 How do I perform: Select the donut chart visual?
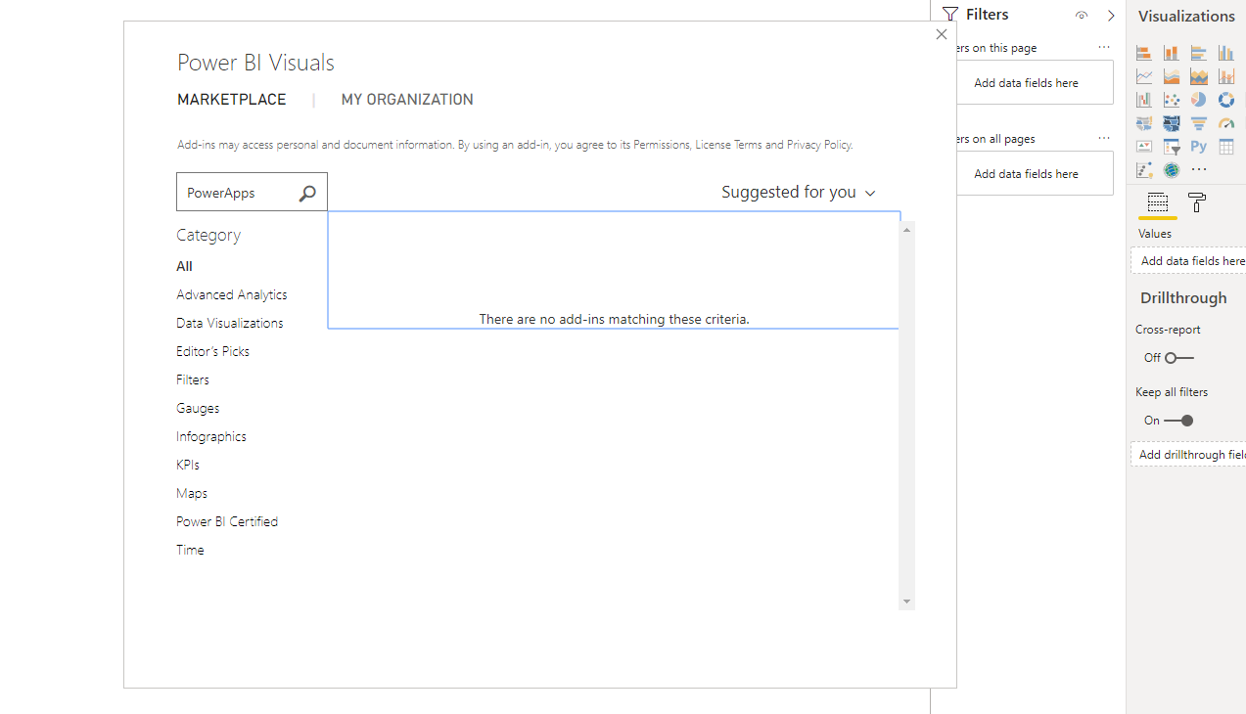pyautogui.click(x=1226, y=100)
